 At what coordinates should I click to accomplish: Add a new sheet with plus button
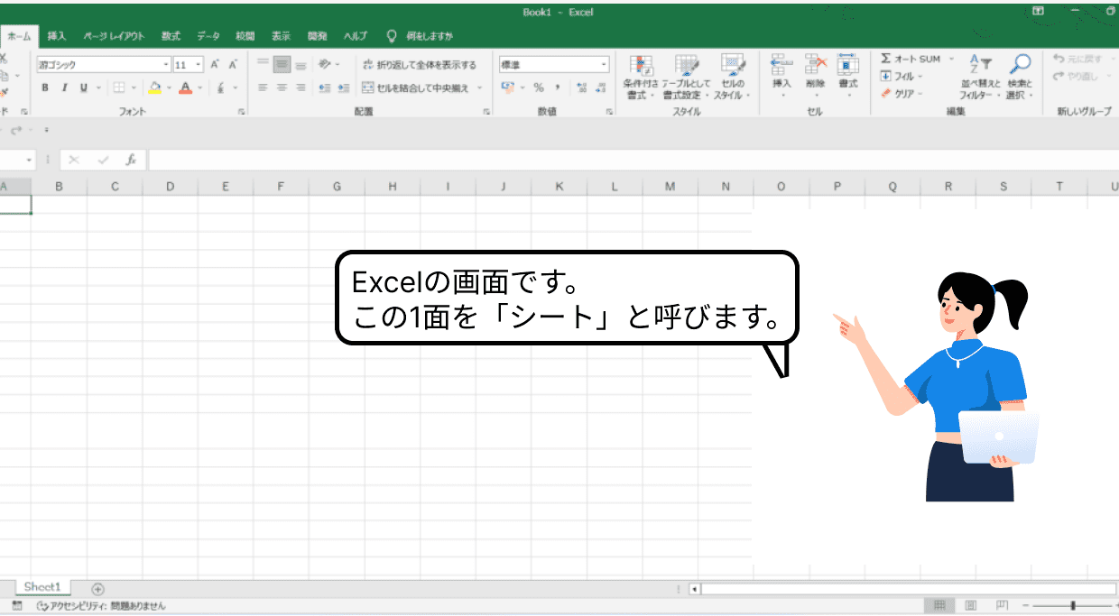point(98,588)
